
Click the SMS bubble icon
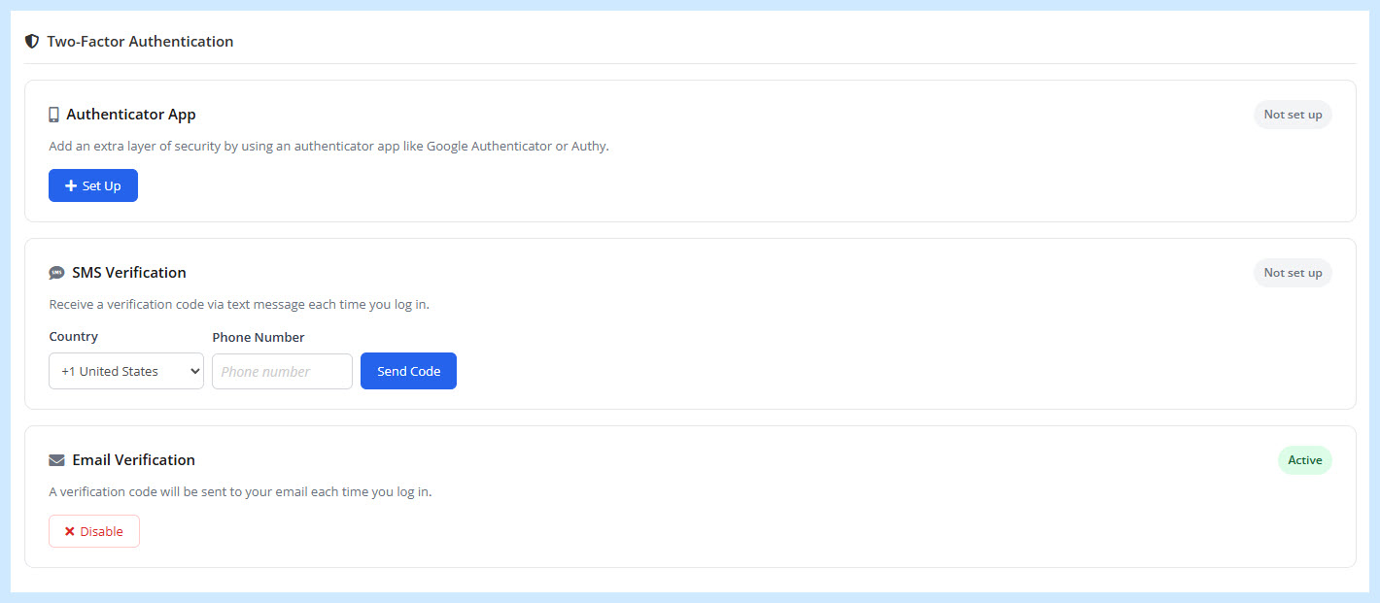click(56, 273)
